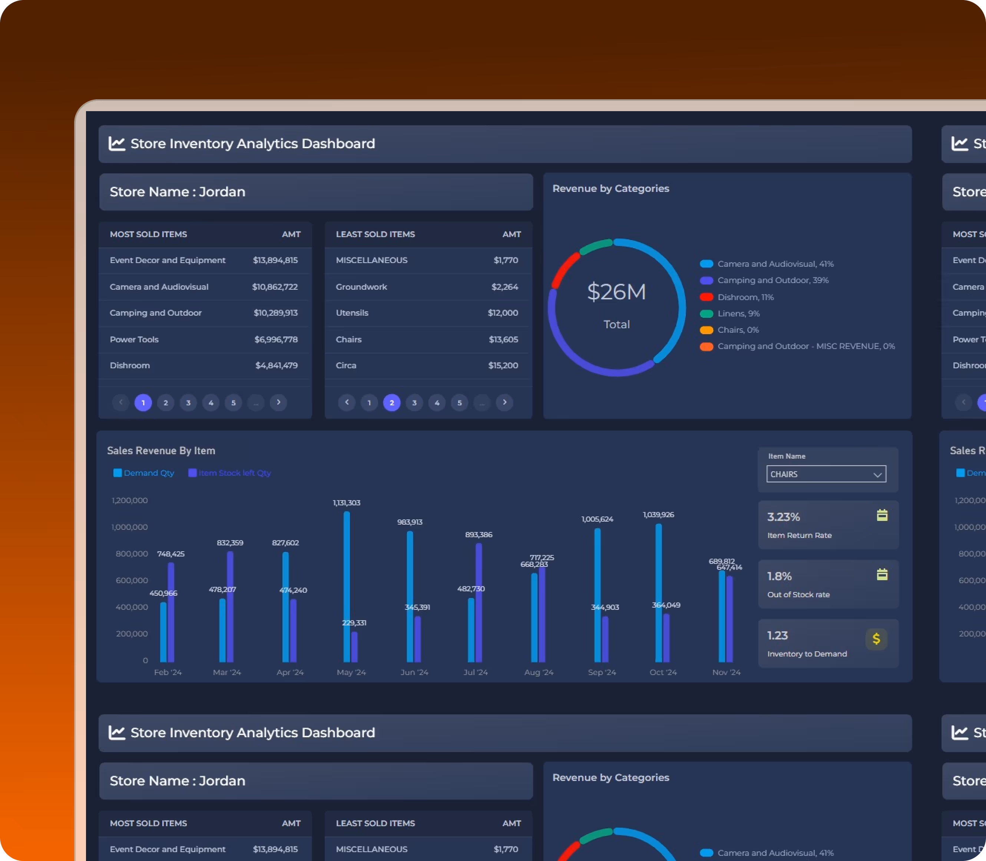Click the Sep '24 Demand bar labeled 1,005,624

(598, 595)
